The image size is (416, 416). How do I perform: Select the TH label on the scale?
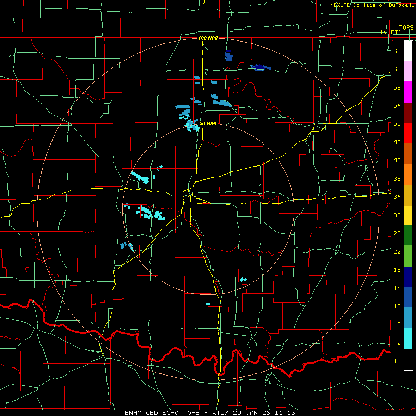(x=397, y=361)
